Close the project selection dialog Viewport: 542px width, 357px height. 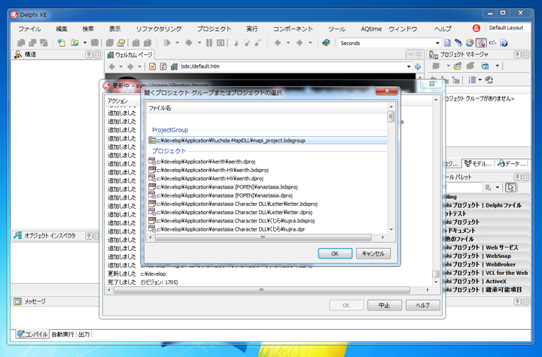pyautogui.click(x=387, y=90)
